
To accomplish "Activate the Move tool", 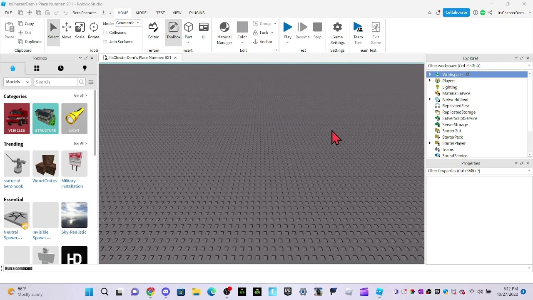I will click(x=67, y=31).
